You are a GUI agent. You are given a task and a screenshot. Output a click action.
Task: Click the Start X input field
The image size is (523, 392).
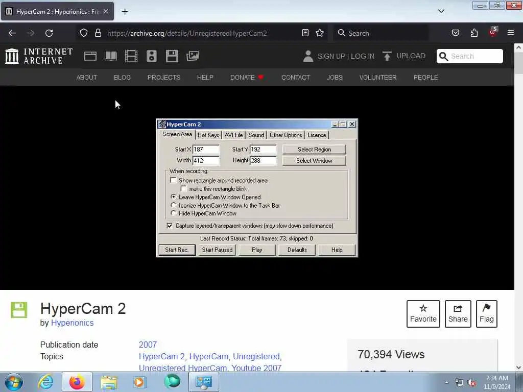tap(206, 150)
